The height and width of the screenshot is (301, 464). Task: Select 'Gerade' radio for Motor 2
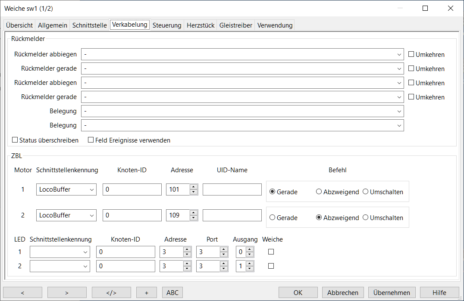point(273,217)
